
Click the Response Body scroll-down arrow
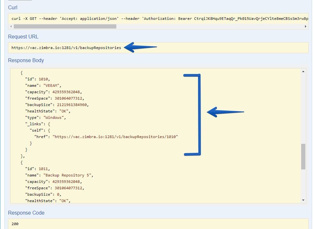303,200
